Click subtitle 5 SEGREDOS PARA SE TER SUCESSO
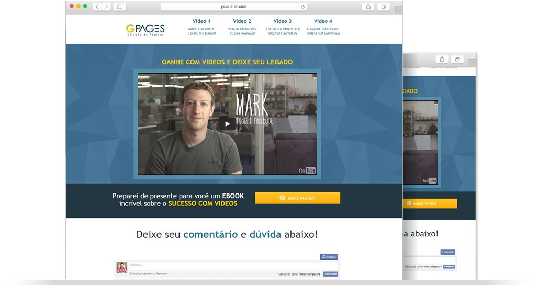 coord(283,31)
